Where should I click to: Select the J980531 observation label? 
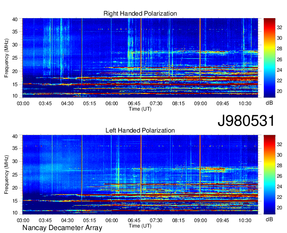246,121
